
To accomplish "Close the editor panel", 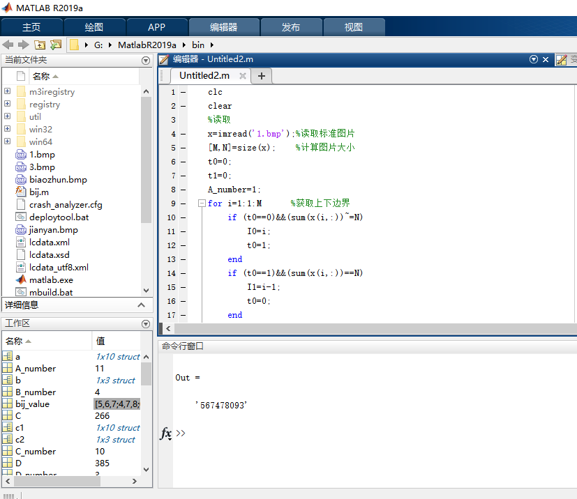I will point(546,59).
